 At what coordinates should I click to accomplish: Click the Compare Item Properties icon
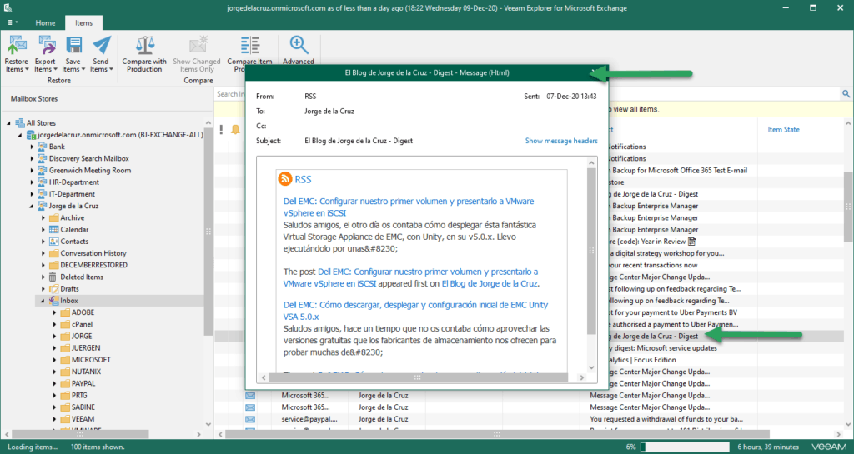tap(250, 45)
